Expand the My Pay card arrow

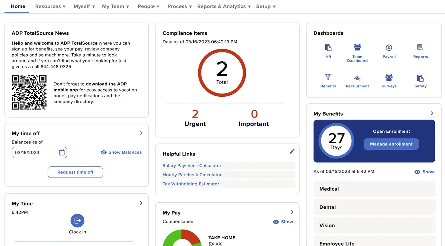(292, 212)
